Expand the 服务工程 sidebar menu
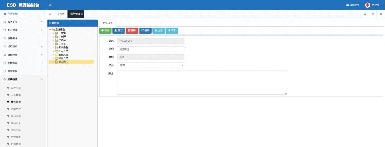The width and height of the screenshot is (385, 147). tap(23, 22)
